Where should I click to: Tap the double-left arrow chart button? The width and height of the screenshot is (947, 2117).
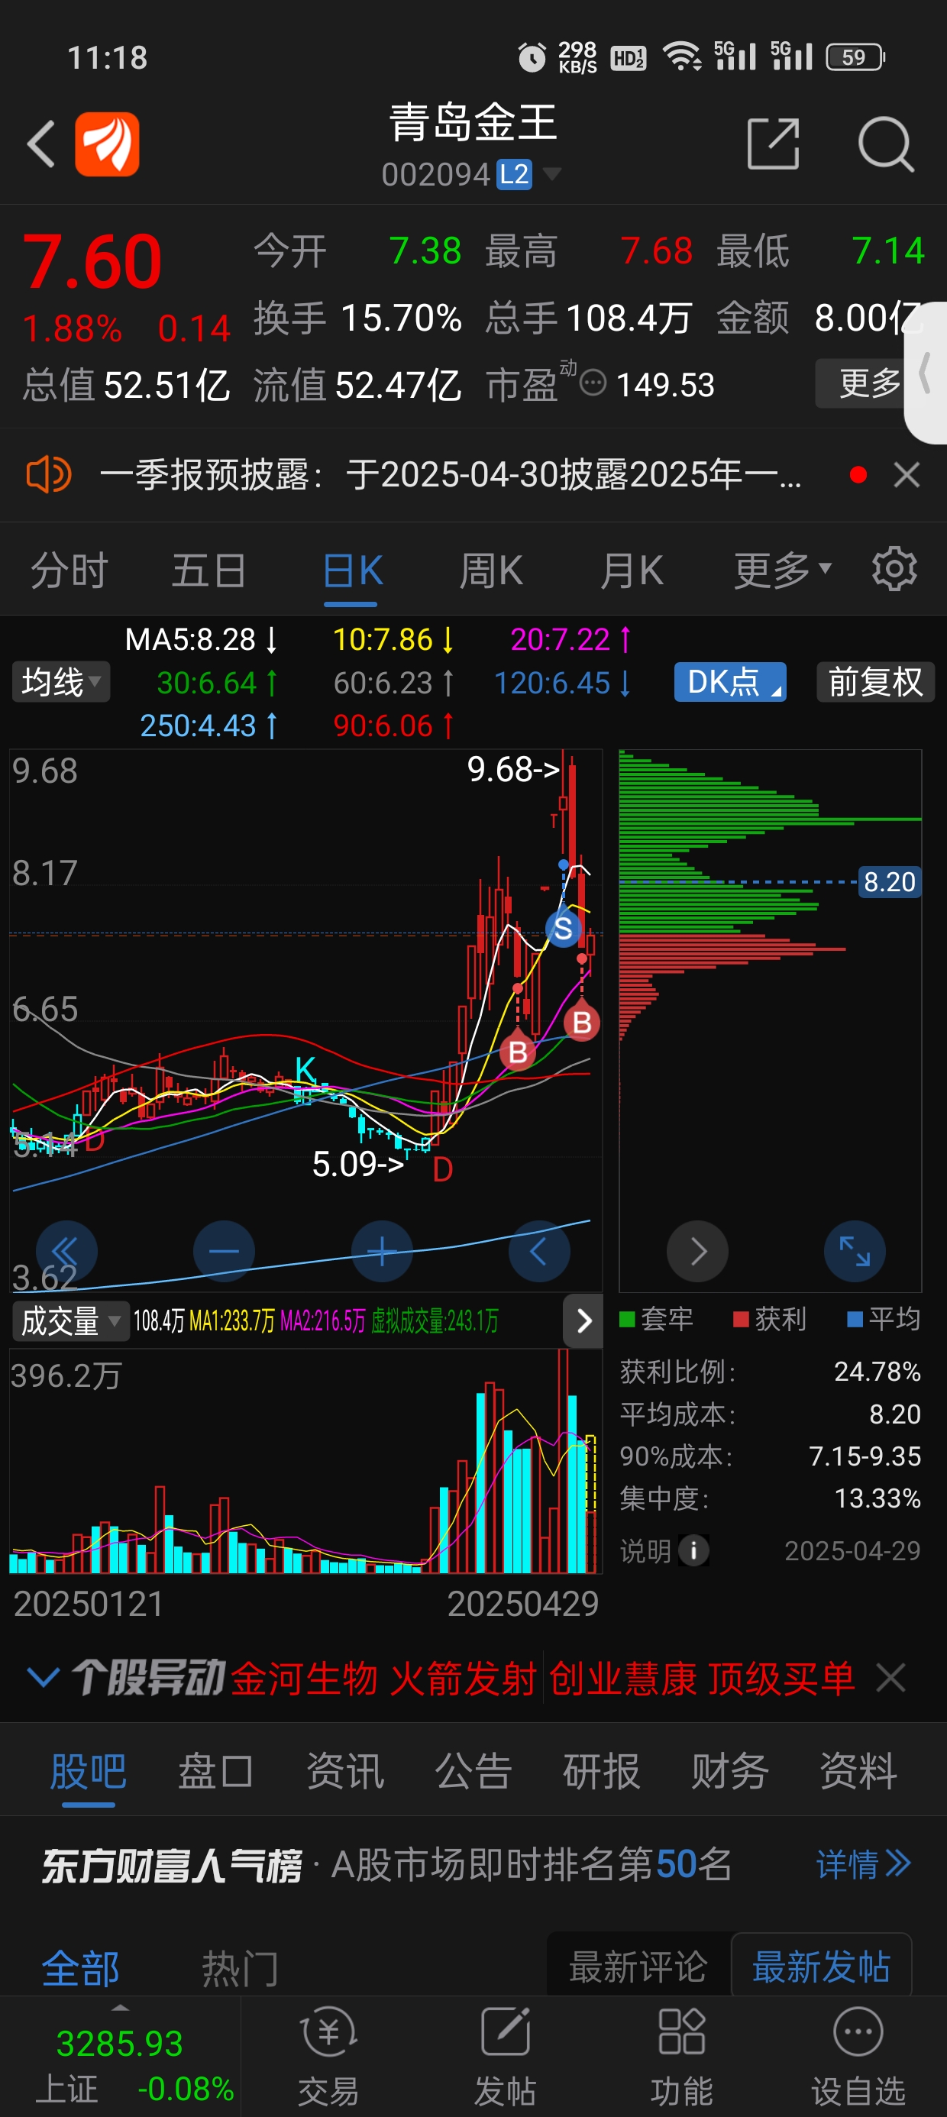click(66, 1252)
